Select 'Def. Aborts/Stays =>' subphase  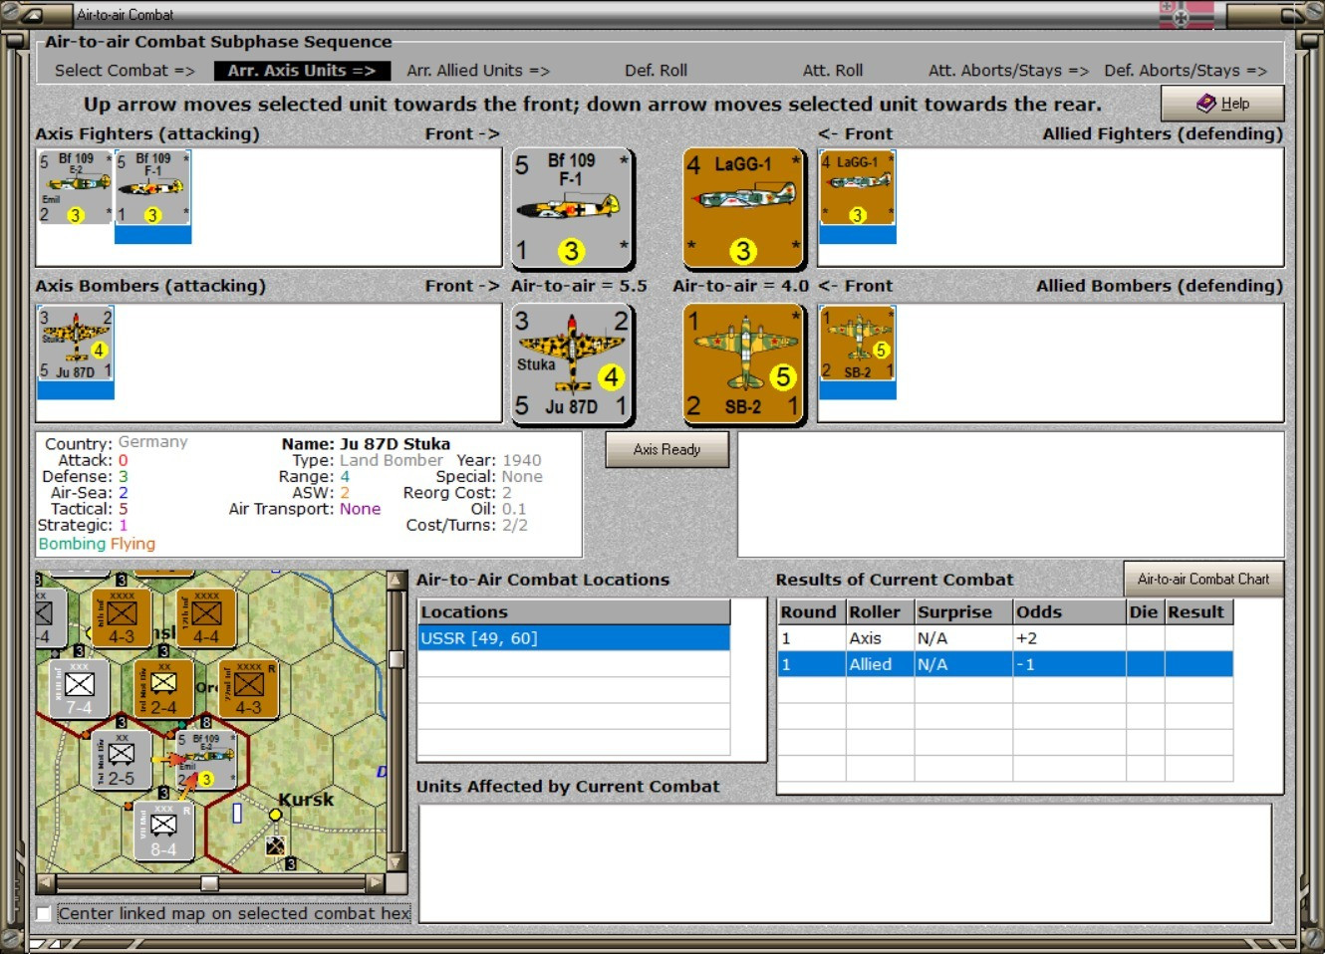1186,71
